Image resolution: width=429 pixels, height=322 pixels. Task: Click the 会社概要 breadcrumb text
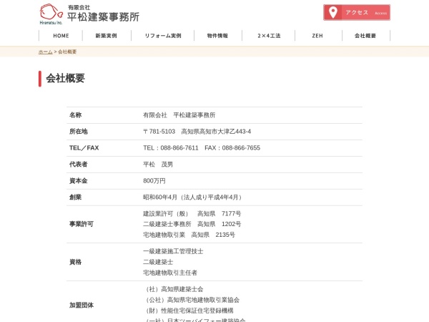click(67, 52)
